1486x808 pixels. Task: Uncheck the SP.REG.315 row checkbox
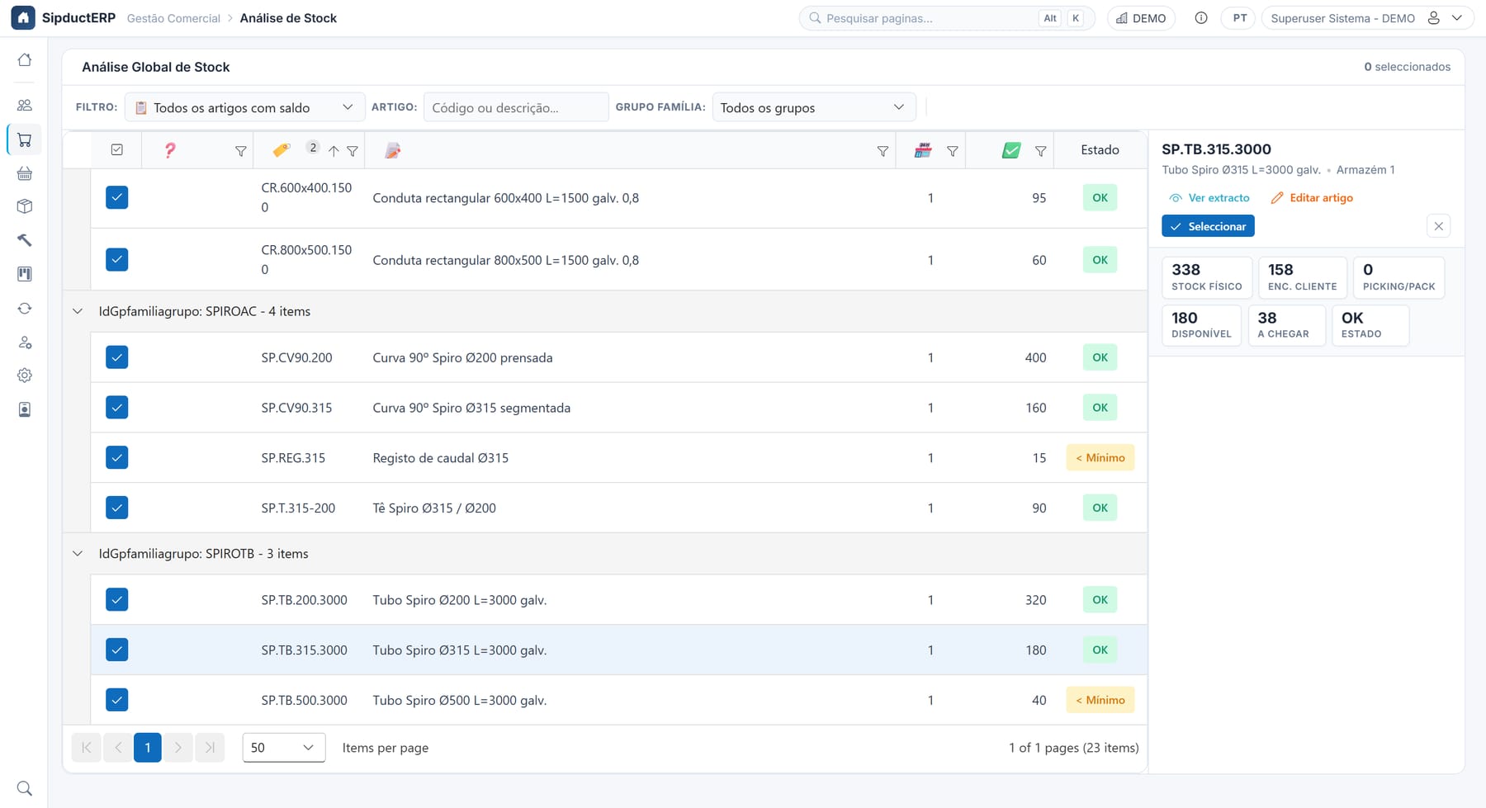tap(117, 457)
